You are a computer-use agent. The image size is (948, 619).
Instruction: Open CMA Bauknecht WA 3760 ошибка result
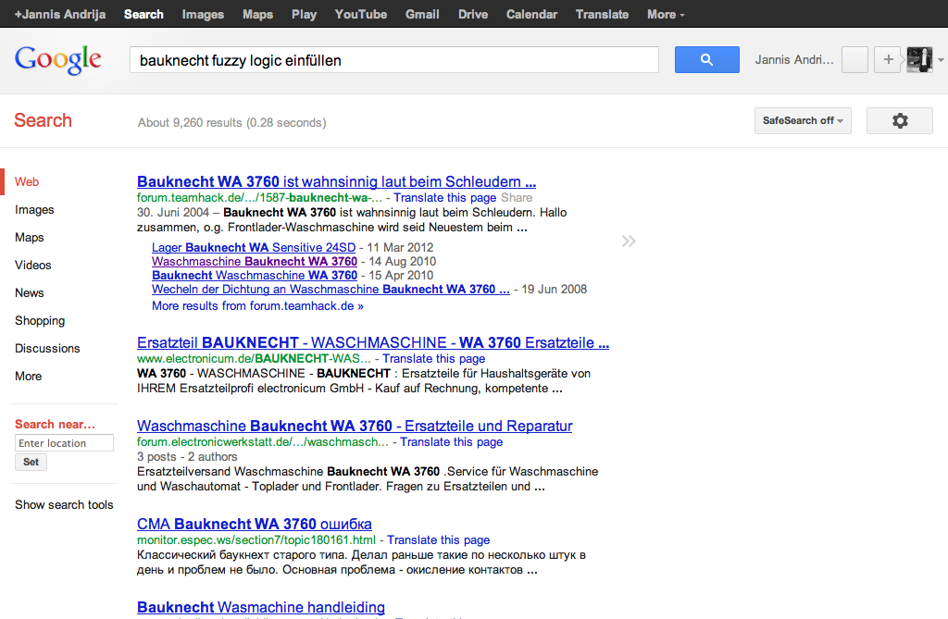(254, 524)
